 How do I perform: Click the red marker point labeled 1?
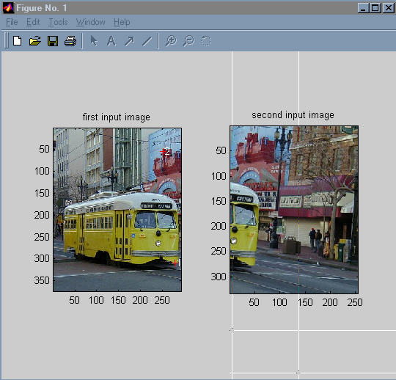click(x=175, y=263)
